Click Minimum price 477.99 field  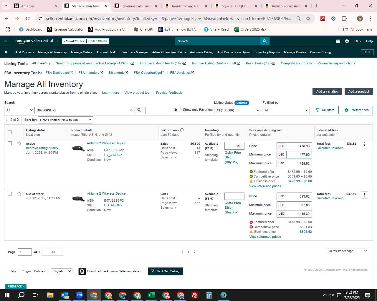299,155
